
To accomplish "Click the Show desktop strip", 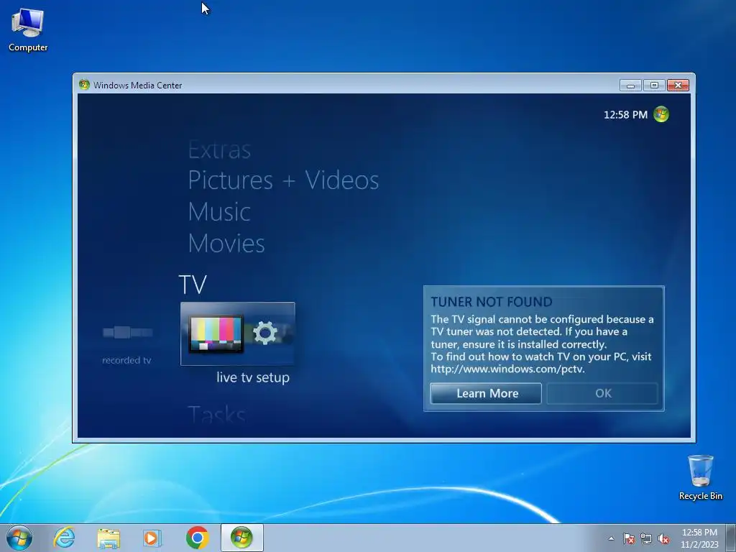I will coord(731,538).
